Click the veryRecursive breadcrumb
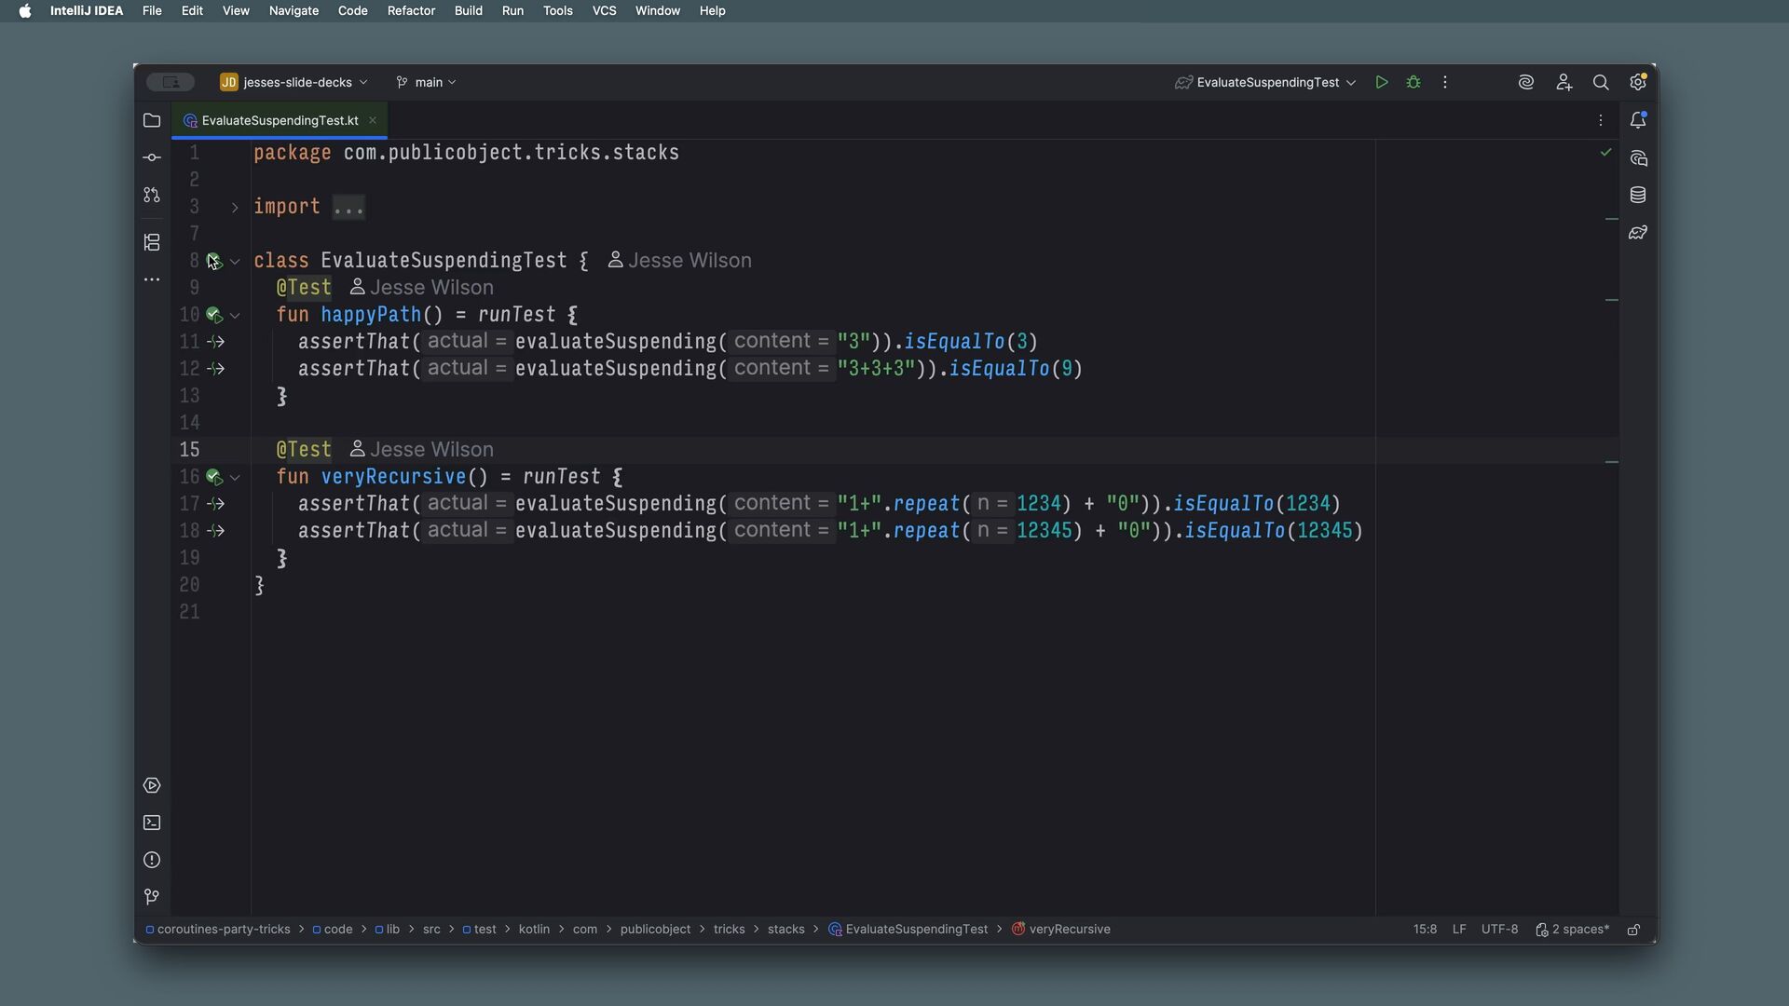Image resolution: width=1789 pixels, height=1006 pixels. [1069, 930]
